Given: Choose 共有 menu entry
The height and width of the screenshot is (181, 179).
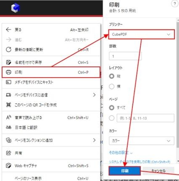Looking at the screenshot, I should [x=51, y=153].
